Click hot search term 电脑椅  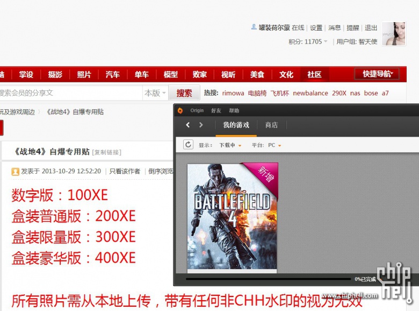[x=257, y=93]
